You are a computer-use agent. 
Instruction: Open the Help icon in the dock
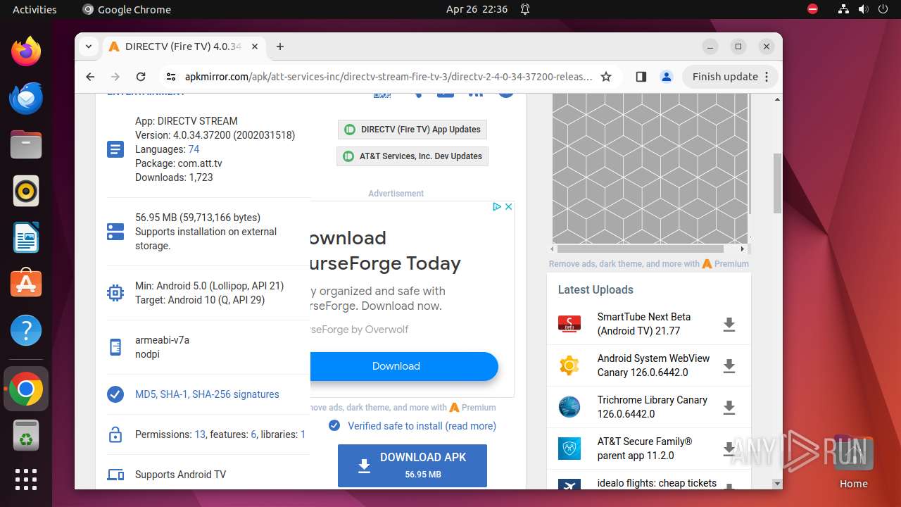(x=26, y=330)
